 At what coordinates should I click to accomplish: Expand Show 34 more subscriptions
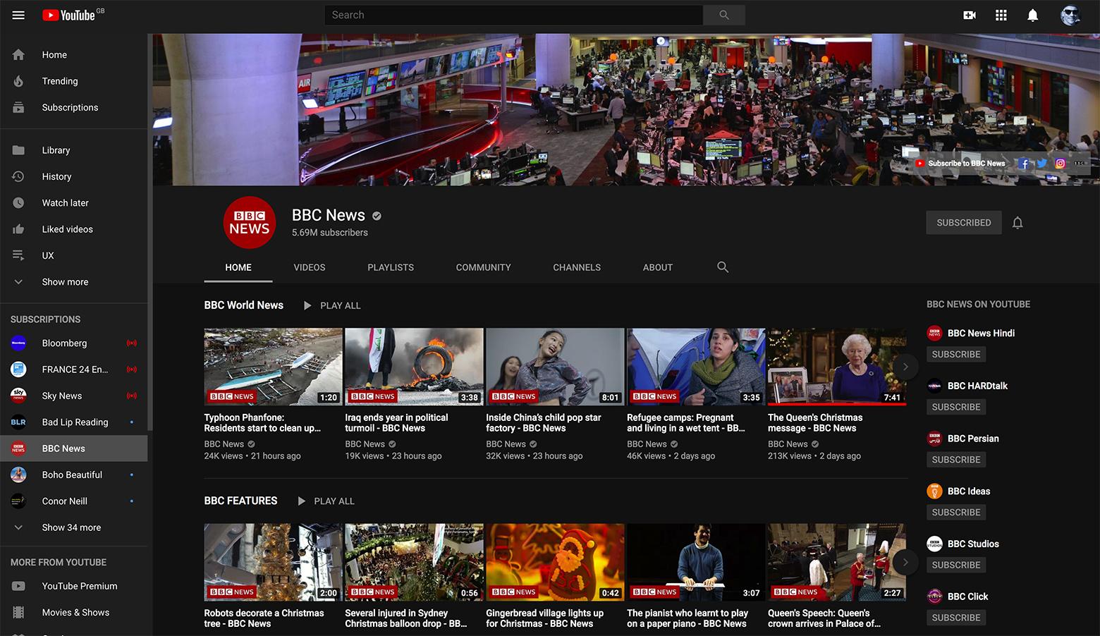tap(74, 527)
